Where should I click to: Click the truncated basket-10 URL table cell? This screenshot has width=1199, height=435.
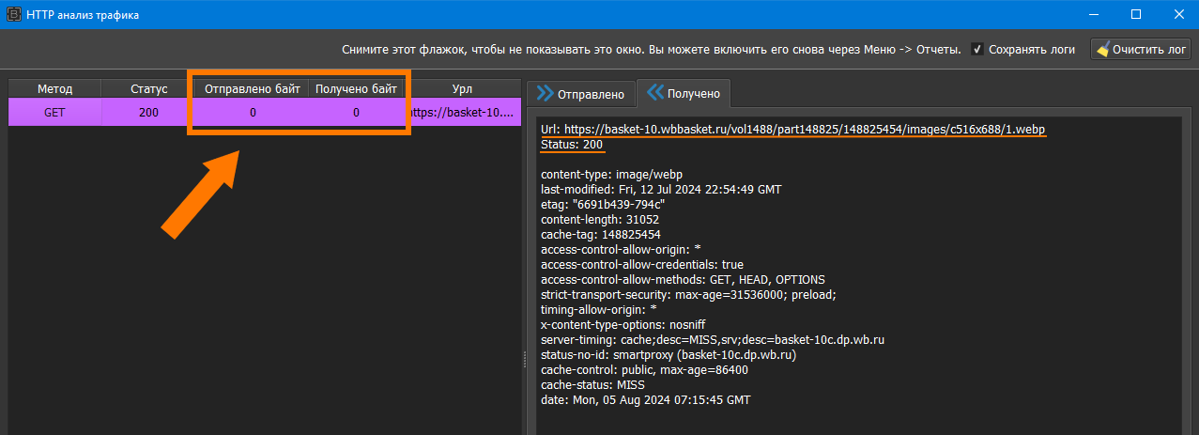(x=462, y=113)
